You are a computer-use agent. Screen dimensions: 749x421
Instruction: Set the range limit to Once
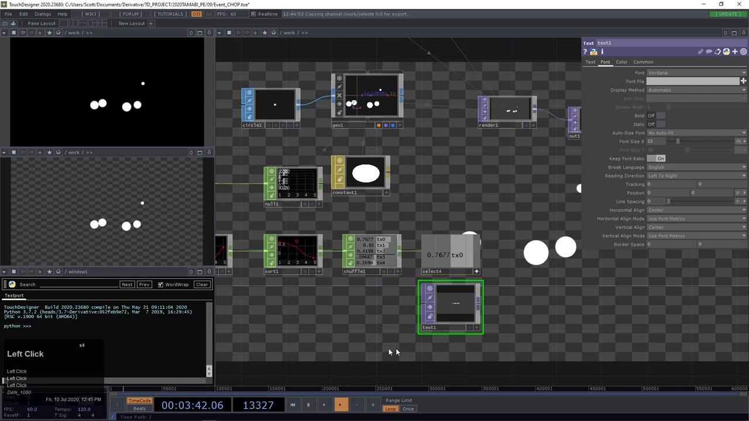point(408,409)
